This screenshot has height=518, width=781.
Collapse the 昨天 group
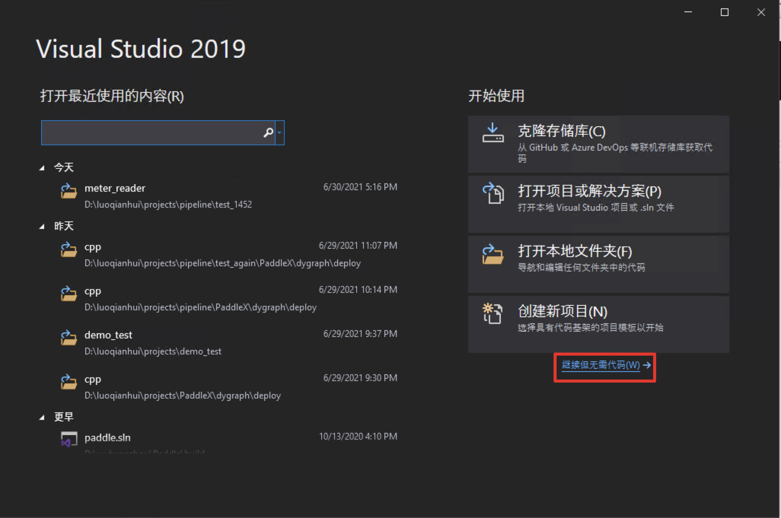(x=42, y=227)
